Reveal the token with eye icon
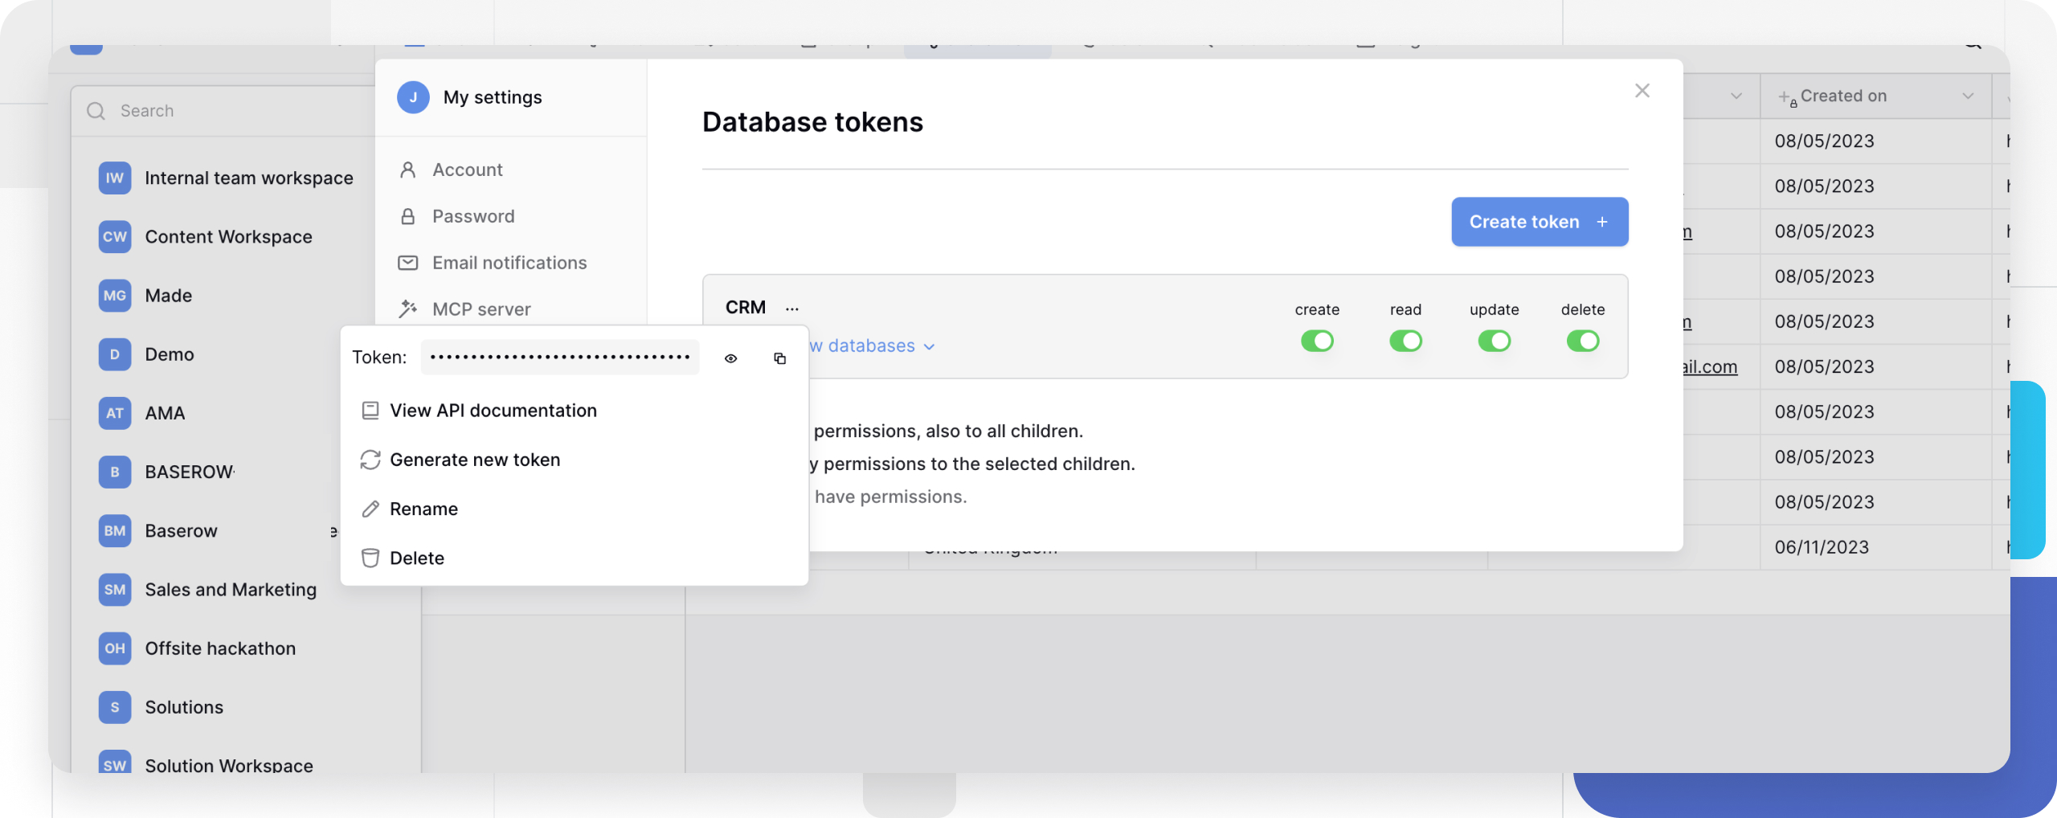 click(730, 358)
